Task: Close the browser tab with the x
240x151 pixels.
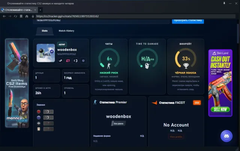Action: tap(35, 10)
